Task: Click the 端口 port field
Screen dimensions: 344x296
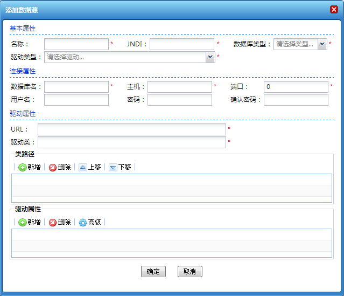Action: pyautogui.click(x=296, y=87)
